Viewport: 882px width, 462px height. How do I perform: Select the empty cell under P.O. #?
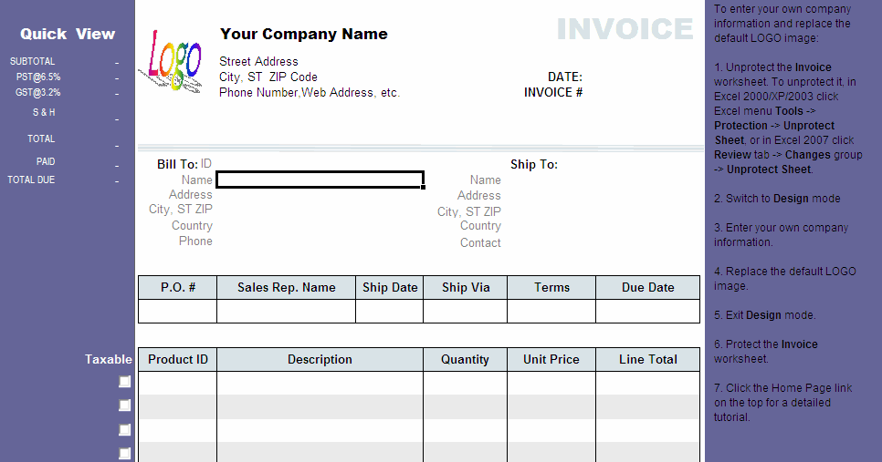(x=178, y=311)
